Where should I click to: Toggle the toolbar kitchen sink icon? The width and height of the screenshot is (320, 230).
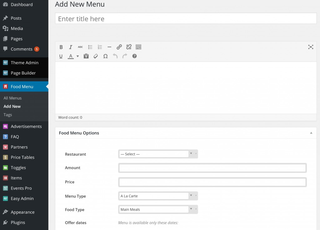(138, 47)
